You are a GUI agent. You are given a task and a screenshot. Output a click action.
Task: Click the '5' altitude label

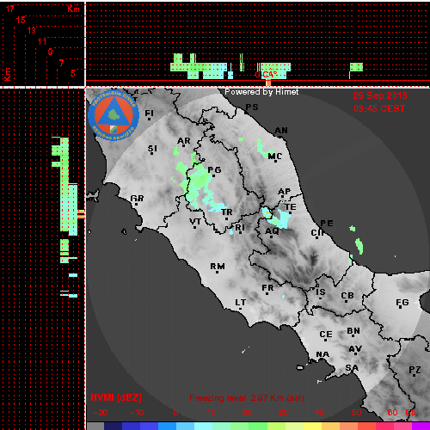pyautogui.click(x=73, y=73)
